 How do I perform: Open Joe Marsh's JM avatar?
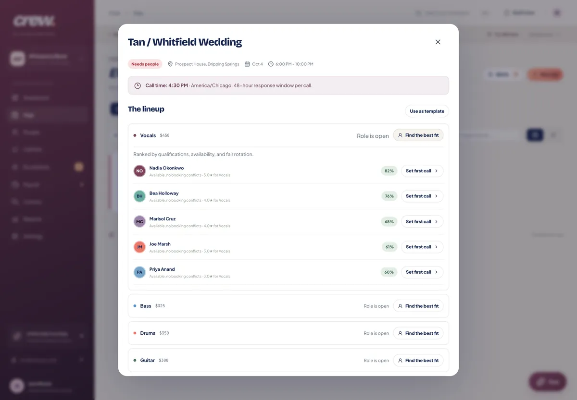pyautogui.click(x=139, y=247)
